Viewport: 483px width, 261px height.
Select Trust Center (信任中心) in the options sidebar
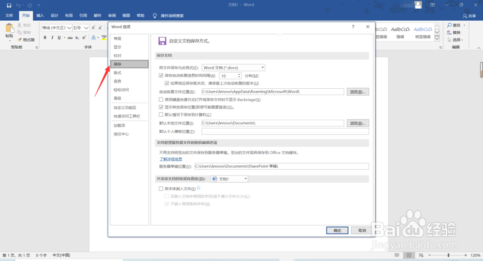tap(129, 134)
